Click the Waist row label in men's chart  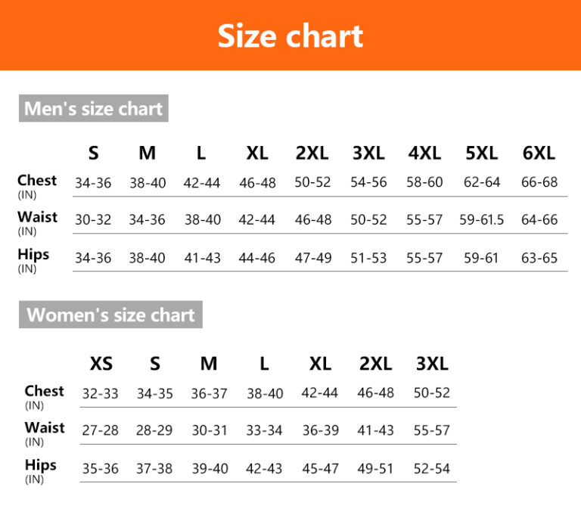37,218
